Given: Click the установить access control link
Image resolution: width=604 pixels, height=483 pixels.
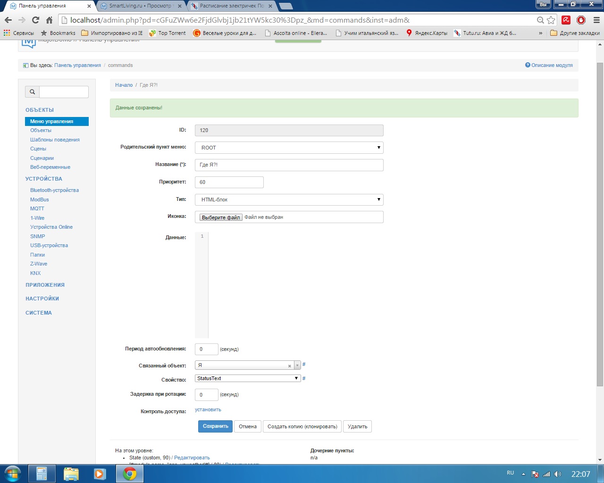Looking at the screenshot, I should pos(208,409).
